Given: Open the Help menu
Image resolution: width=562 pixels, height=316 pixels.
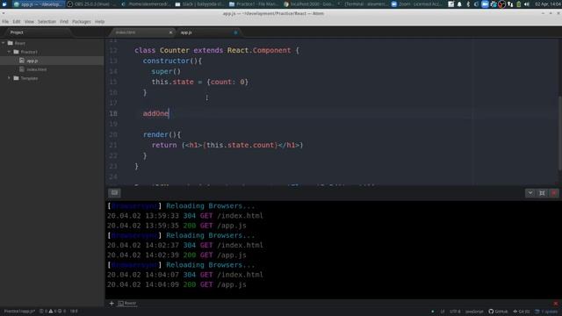Looking at the screenshot, I should click(99, 22).
